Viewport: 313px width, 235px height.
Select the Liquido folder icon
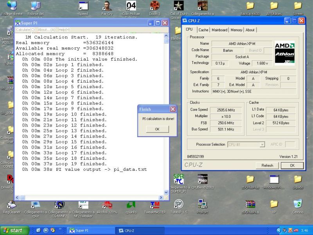(x=298, y=182)
